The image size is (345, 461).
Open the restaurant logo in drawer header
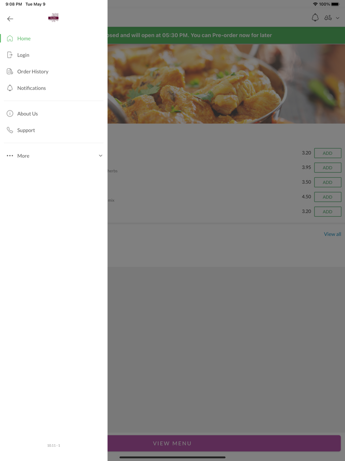(53, 18)
